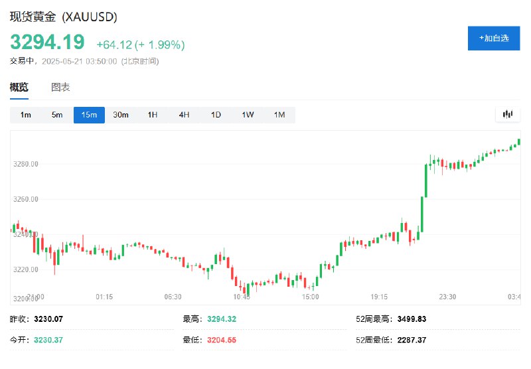The image size is (531, 369).
Task: Click the timestamp 2025-05-21 03:50:00
Action: 79,61
